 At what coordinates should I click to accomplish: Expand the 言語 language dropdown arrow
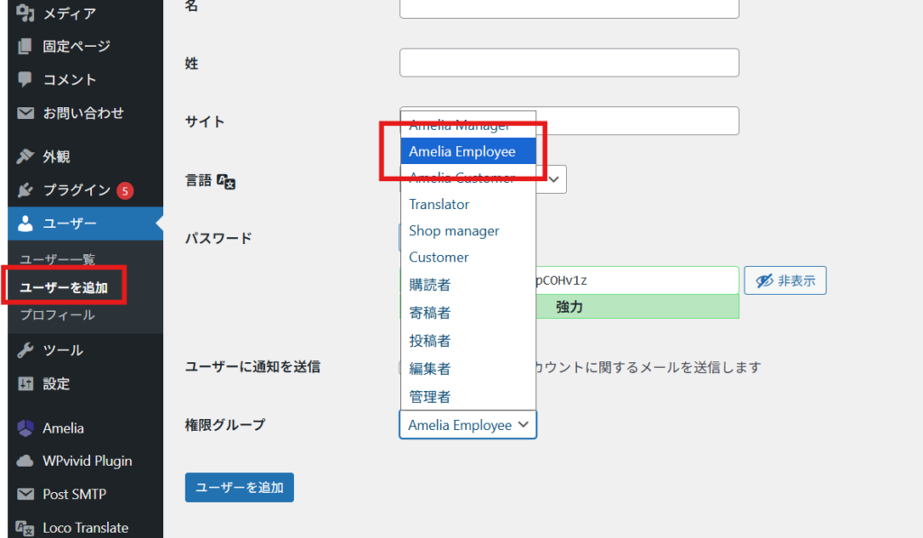(x=552, y=178)
